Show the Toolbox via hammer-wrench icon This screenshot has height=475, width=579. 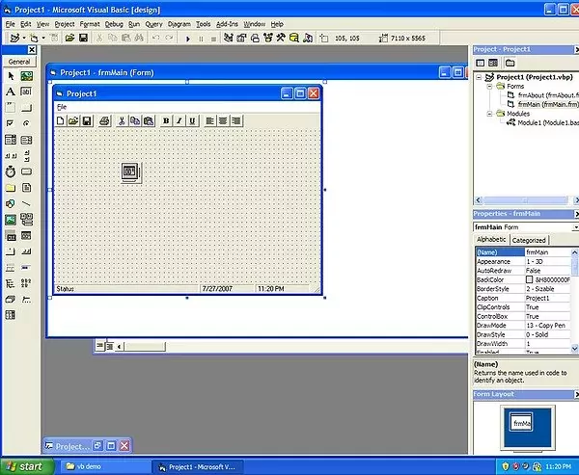(x=281, y=38)
